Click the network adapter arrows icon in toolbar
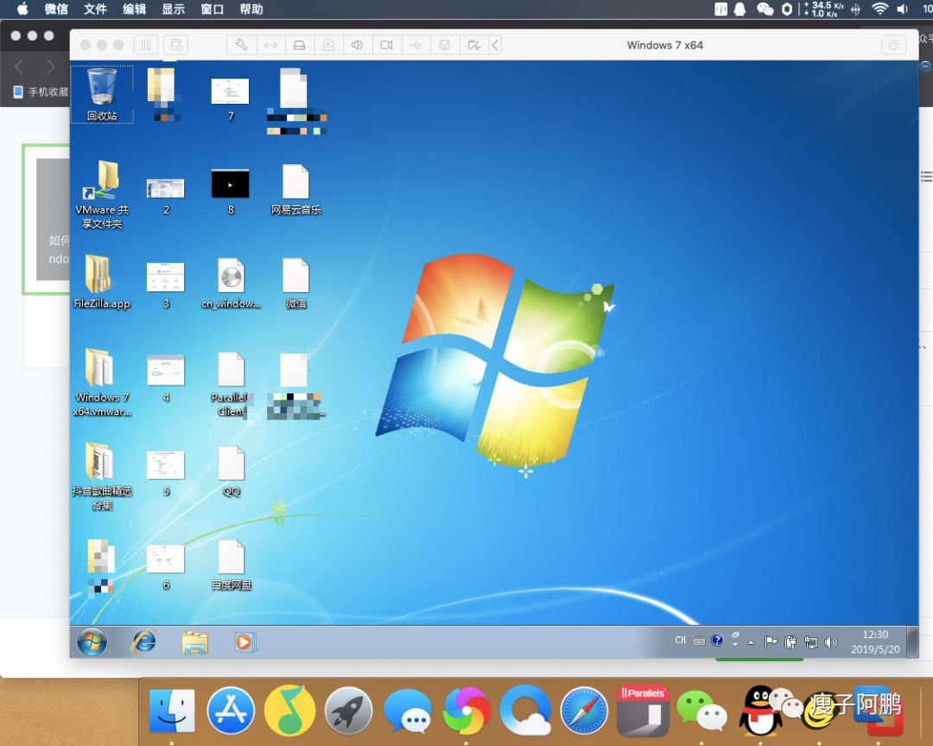Image resolution: width=933 pixels, height=746 pixels. [x=270, y=45]
